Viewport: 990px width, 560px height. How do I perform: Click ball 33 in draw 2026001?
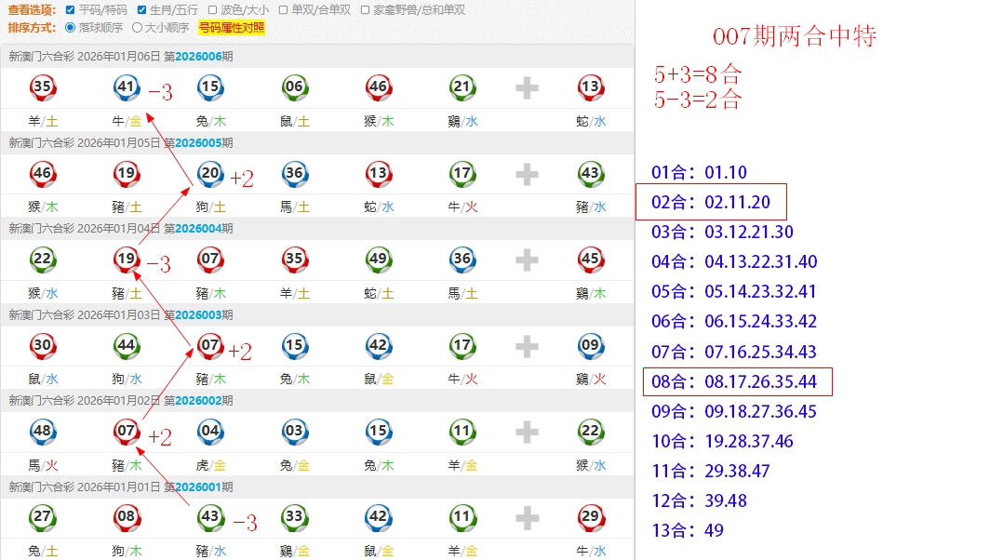tap(294, 517)
